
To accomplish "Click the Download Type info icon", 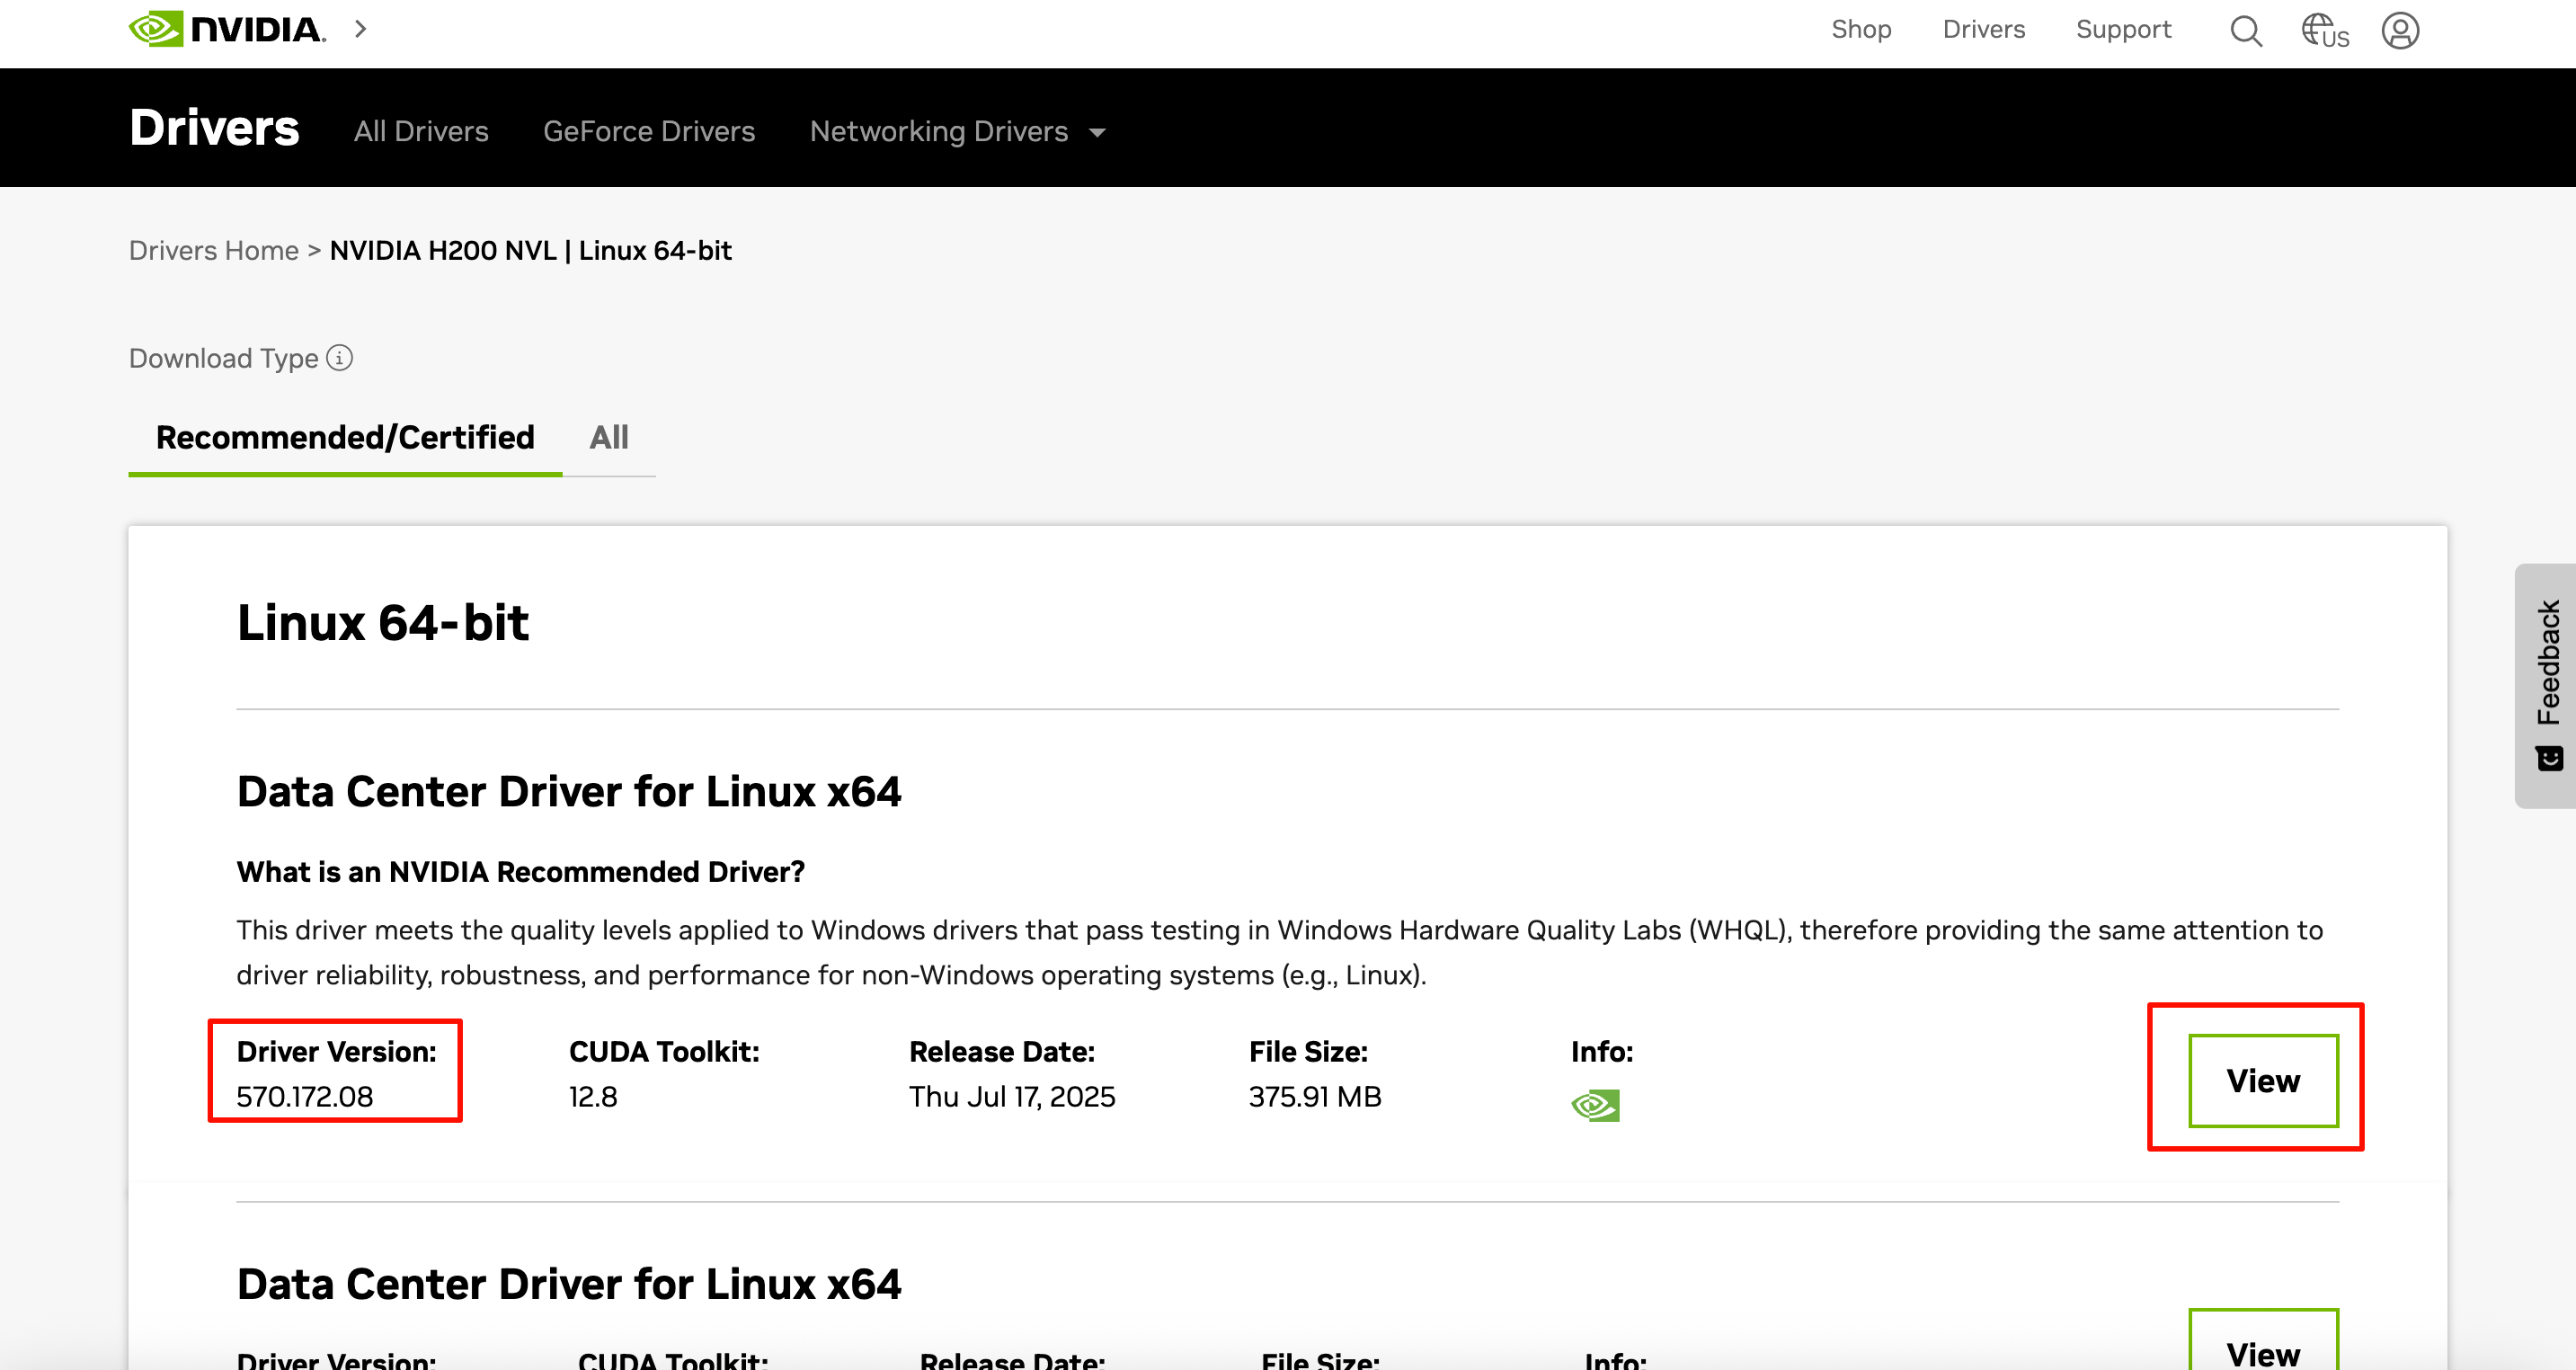I will tap(340, 358).
